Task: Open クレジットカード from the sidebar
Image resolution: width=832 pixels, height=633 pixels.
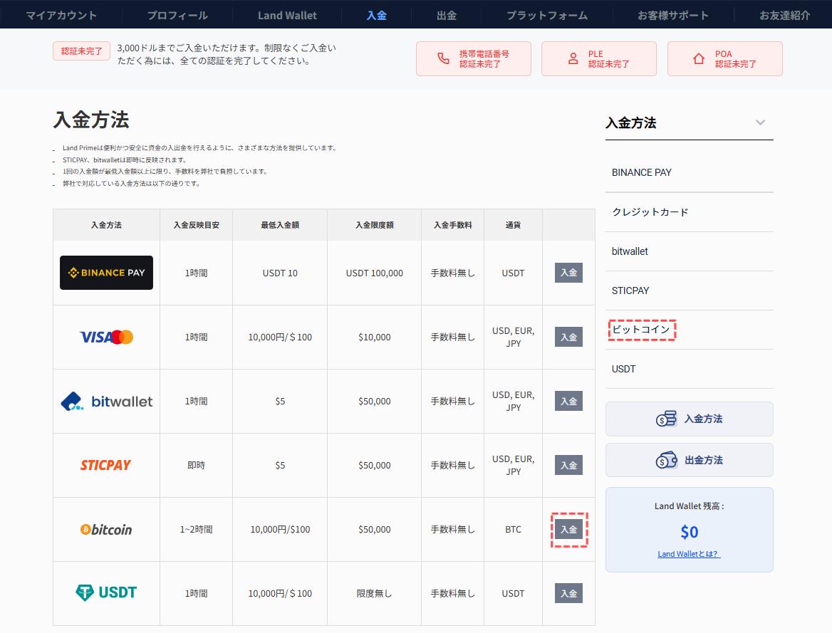Action: [x=650, y=212]
